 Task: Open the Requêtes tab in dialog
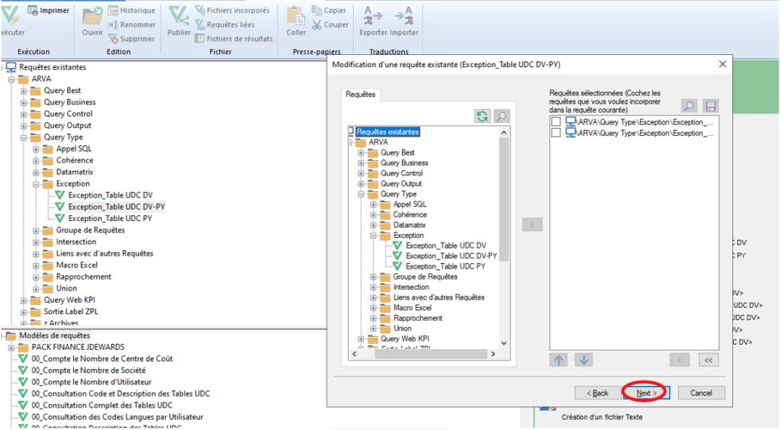click(x=361, y=95)
